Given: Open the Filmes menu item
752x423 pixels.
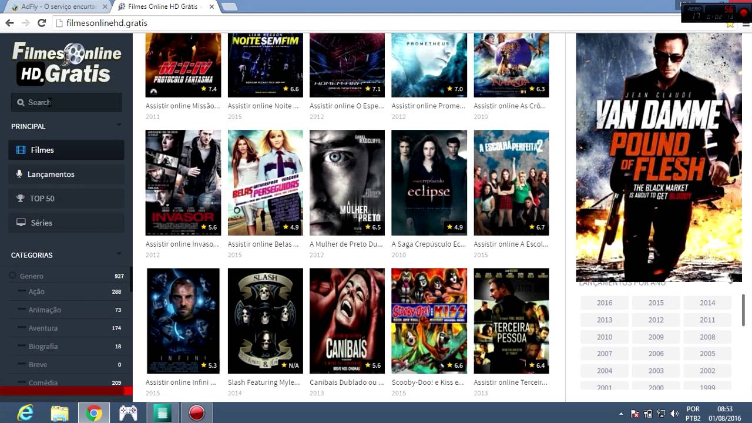Looking at the screenshot, I should click(66, 150).
